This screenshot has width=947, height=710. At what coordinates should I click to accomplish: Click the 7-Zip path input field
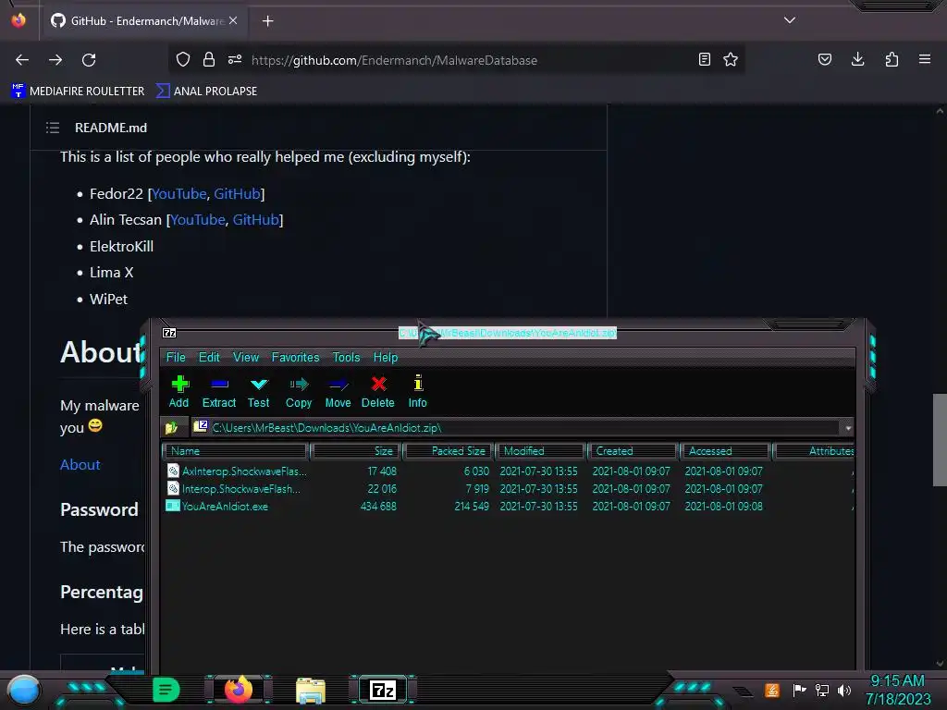pos(516,427)
